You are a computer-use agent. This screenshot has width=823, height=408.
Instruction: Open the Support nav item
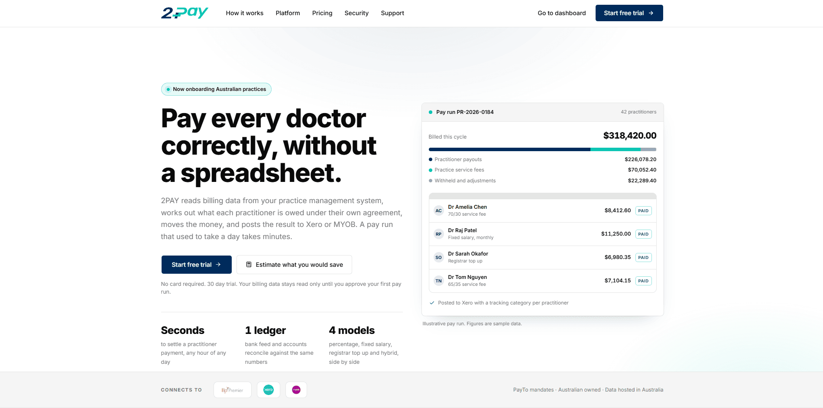[392, 13]
